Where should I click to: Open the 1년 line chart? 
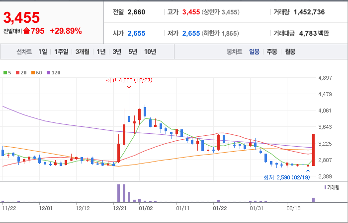click(x=101, y=52)
